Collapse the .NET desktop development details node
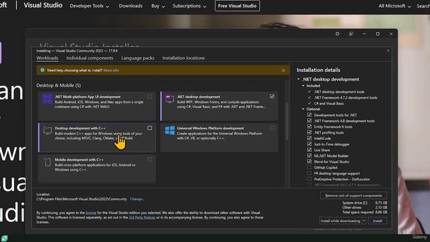 298,79
